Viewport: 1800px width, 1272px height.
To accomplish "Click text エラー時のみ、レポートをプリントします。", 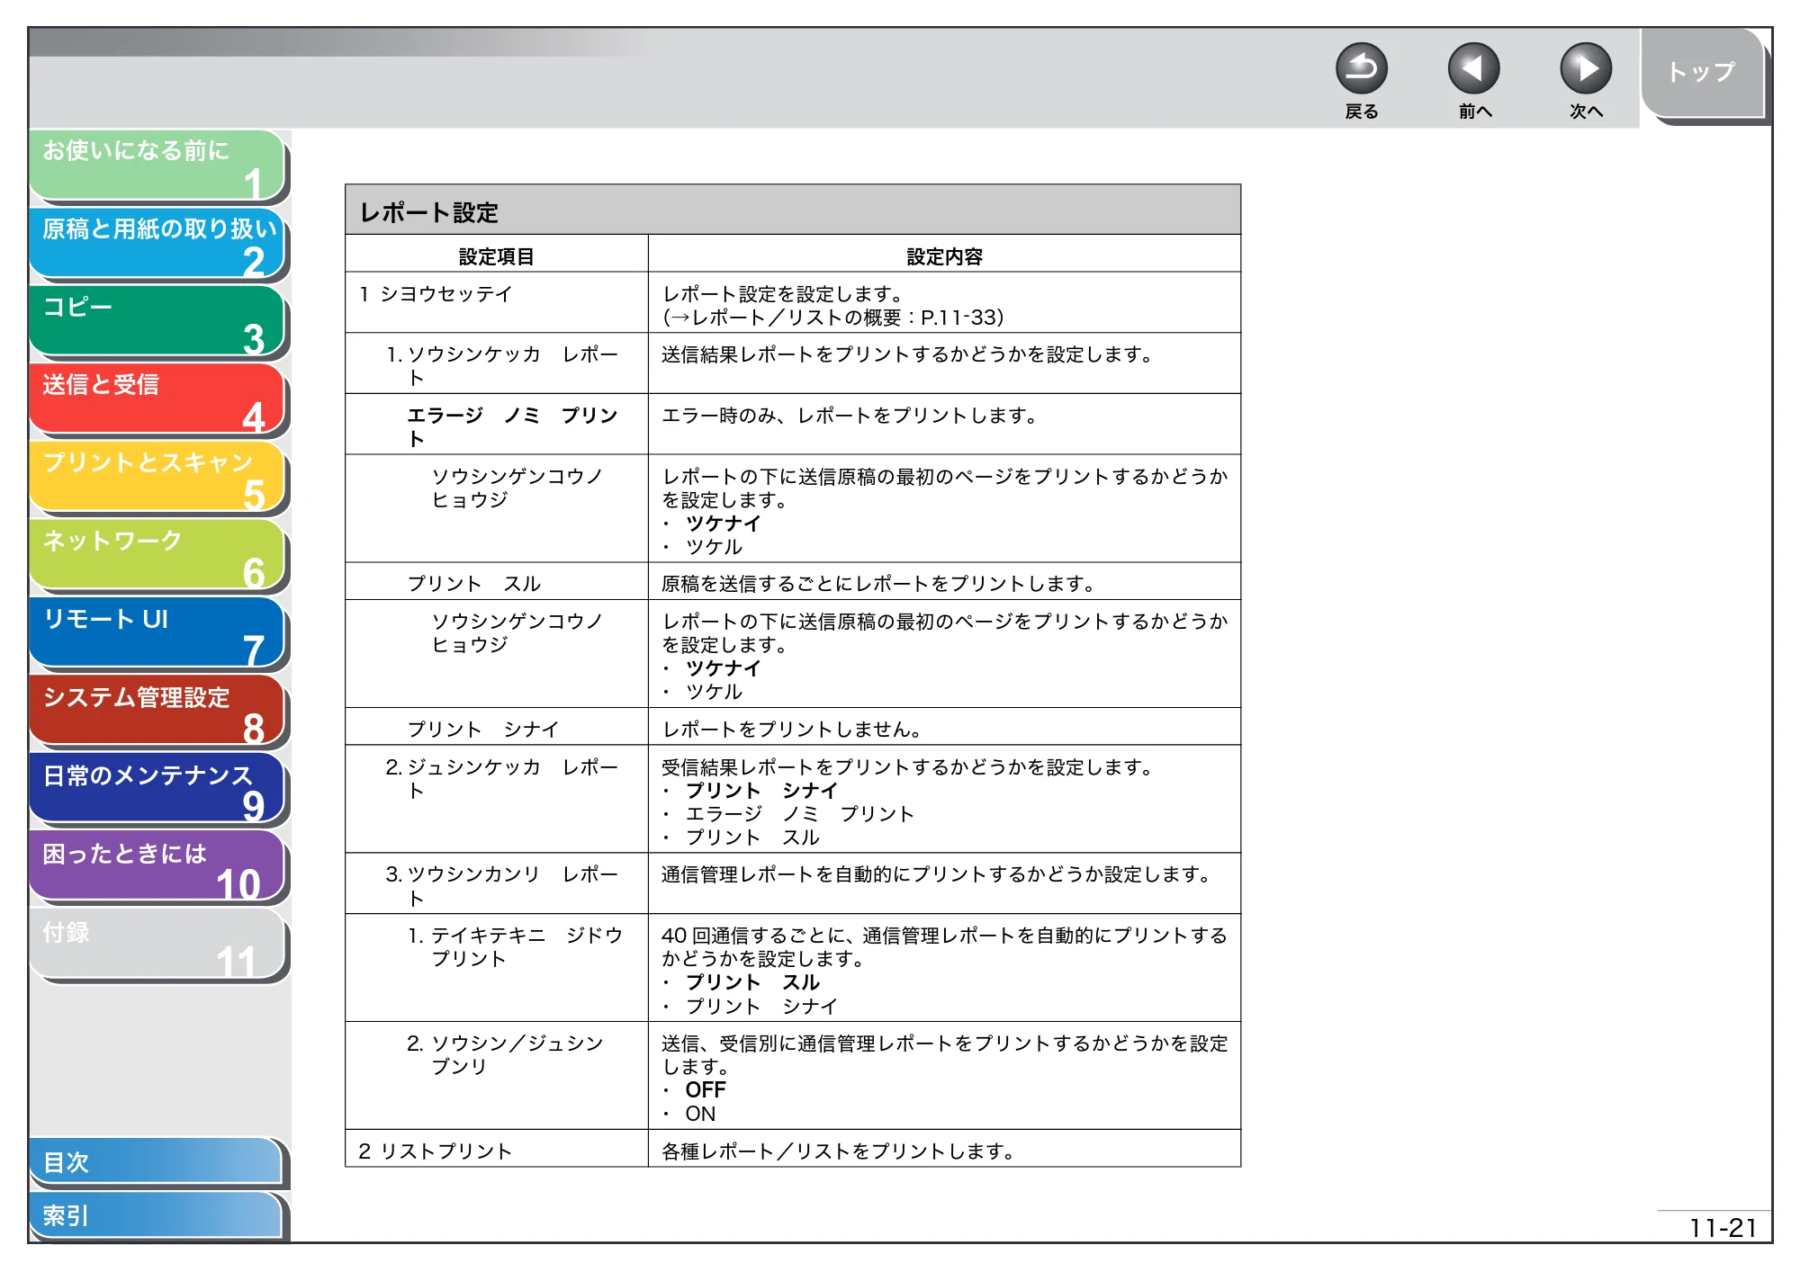I will 850,416.
